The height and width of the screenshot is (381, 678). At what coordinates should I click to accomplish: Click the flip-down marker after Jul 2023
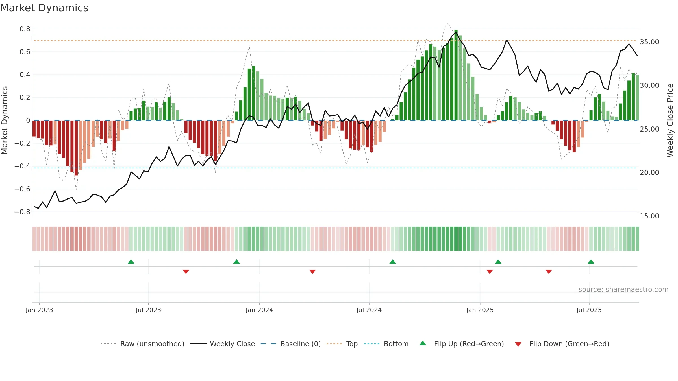pyautogui.click(x=186, y=272)
